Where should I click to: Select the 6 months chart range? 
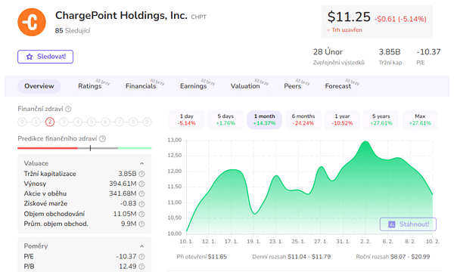point(303,119)
